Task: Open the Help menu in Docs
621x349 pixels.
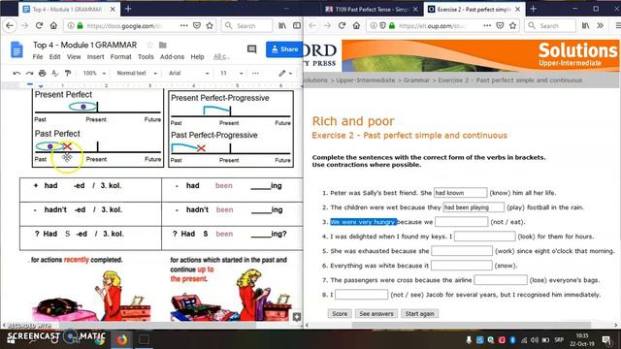Action: pyautogui.click(x=197, y=57)
